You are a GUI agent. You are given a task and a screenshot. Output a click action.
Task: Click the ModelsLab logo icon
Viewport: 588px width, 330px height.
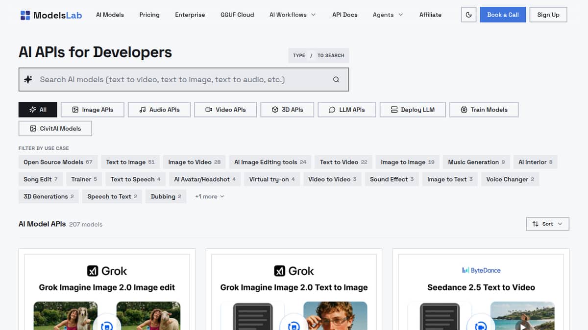click(x=25, y=15)
